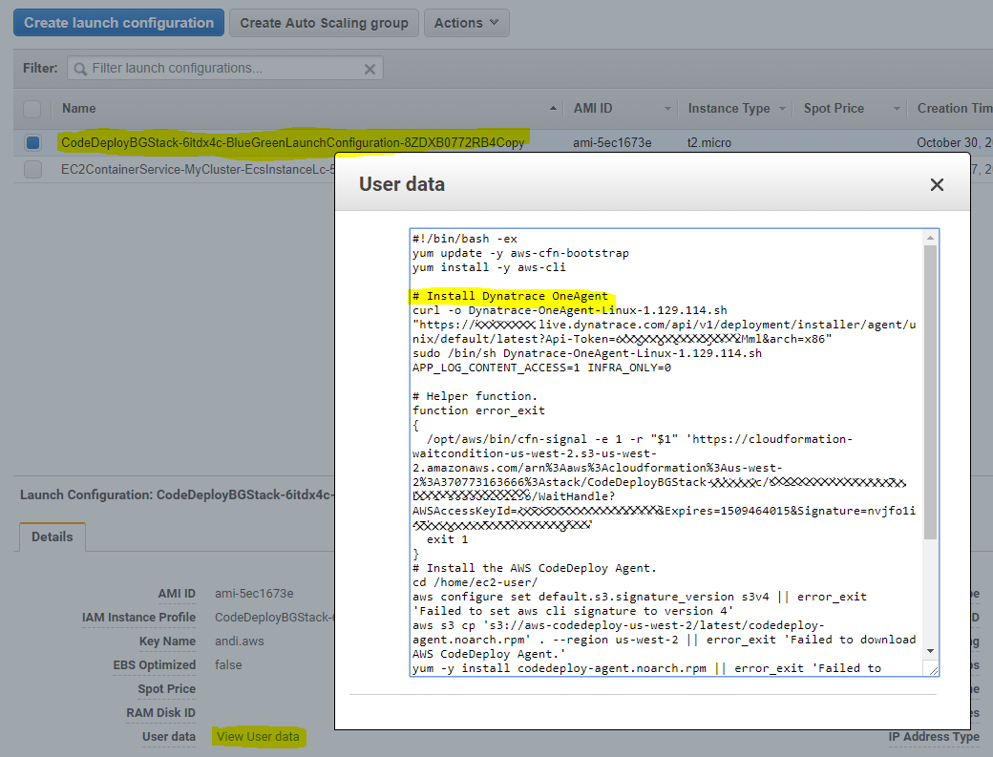Click the AMI ID label in details
Screen dimensions: 993x757
point(177,594)
